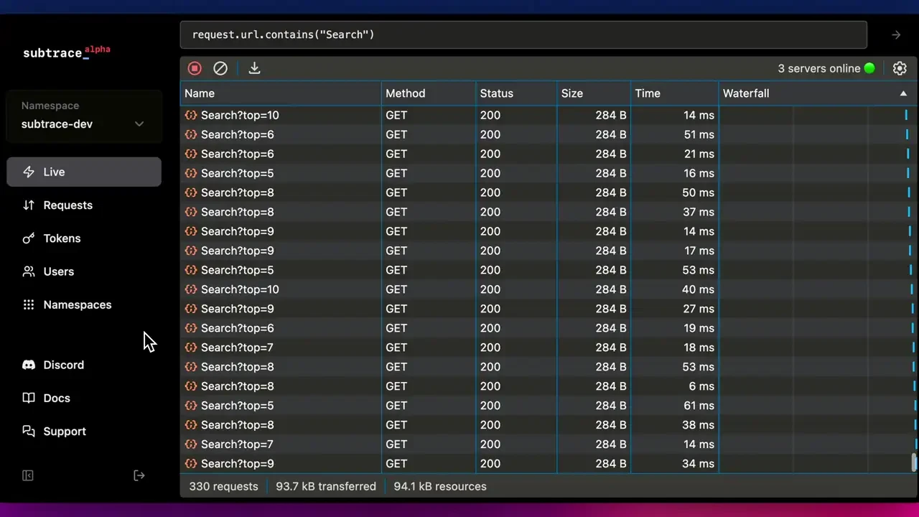Viewport: 919px width, 517px height.
Task: Click the Waterfall sort arrow
Action: coord(903,93)
